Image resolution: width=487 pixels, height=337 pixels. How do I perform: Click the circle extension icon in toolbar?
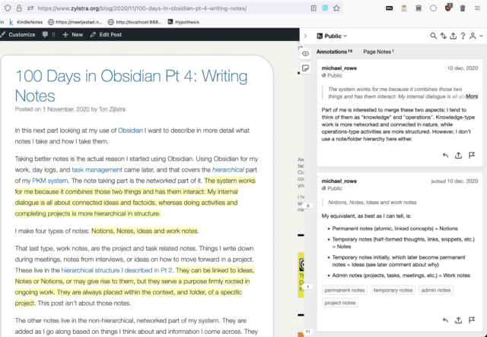(433, 8)
